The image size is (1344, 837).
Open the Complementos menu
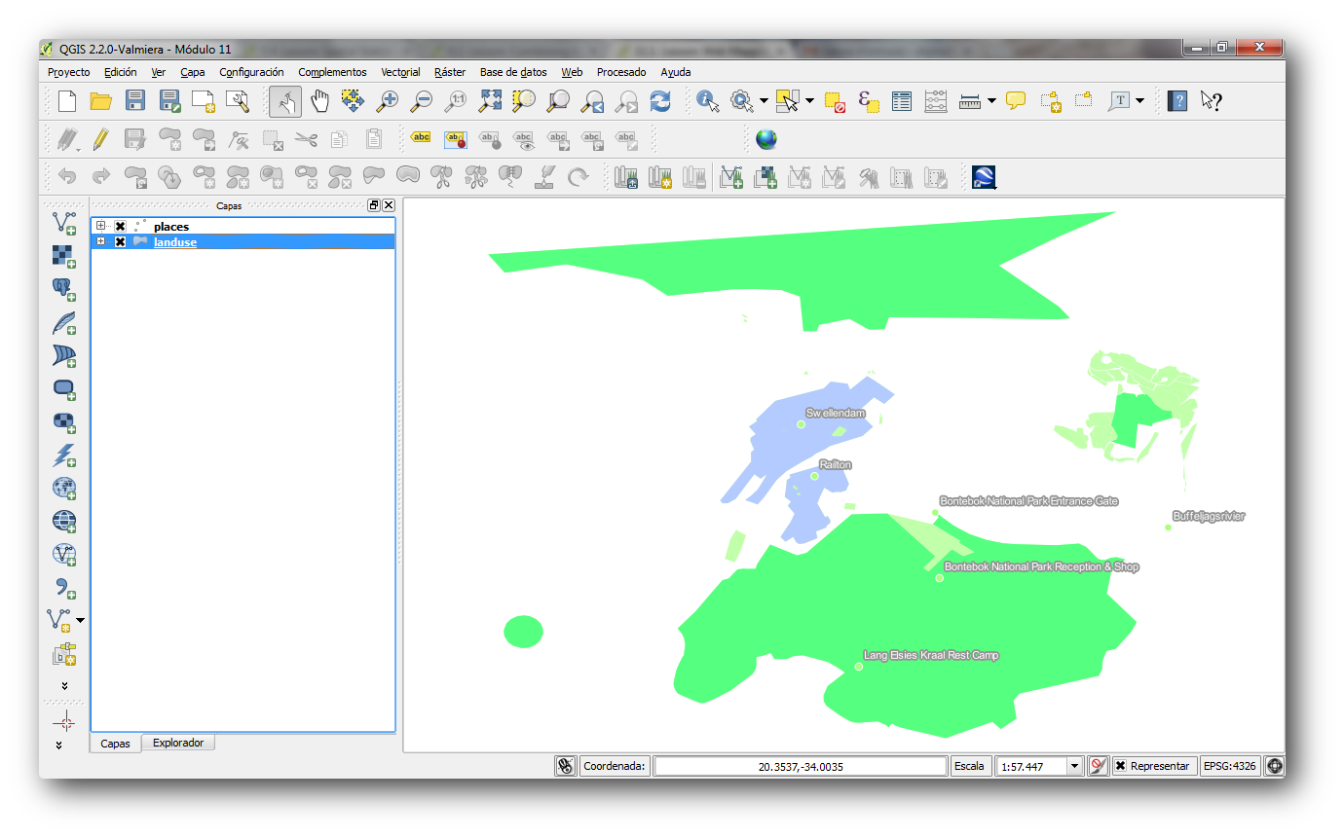tap(332, 72)
